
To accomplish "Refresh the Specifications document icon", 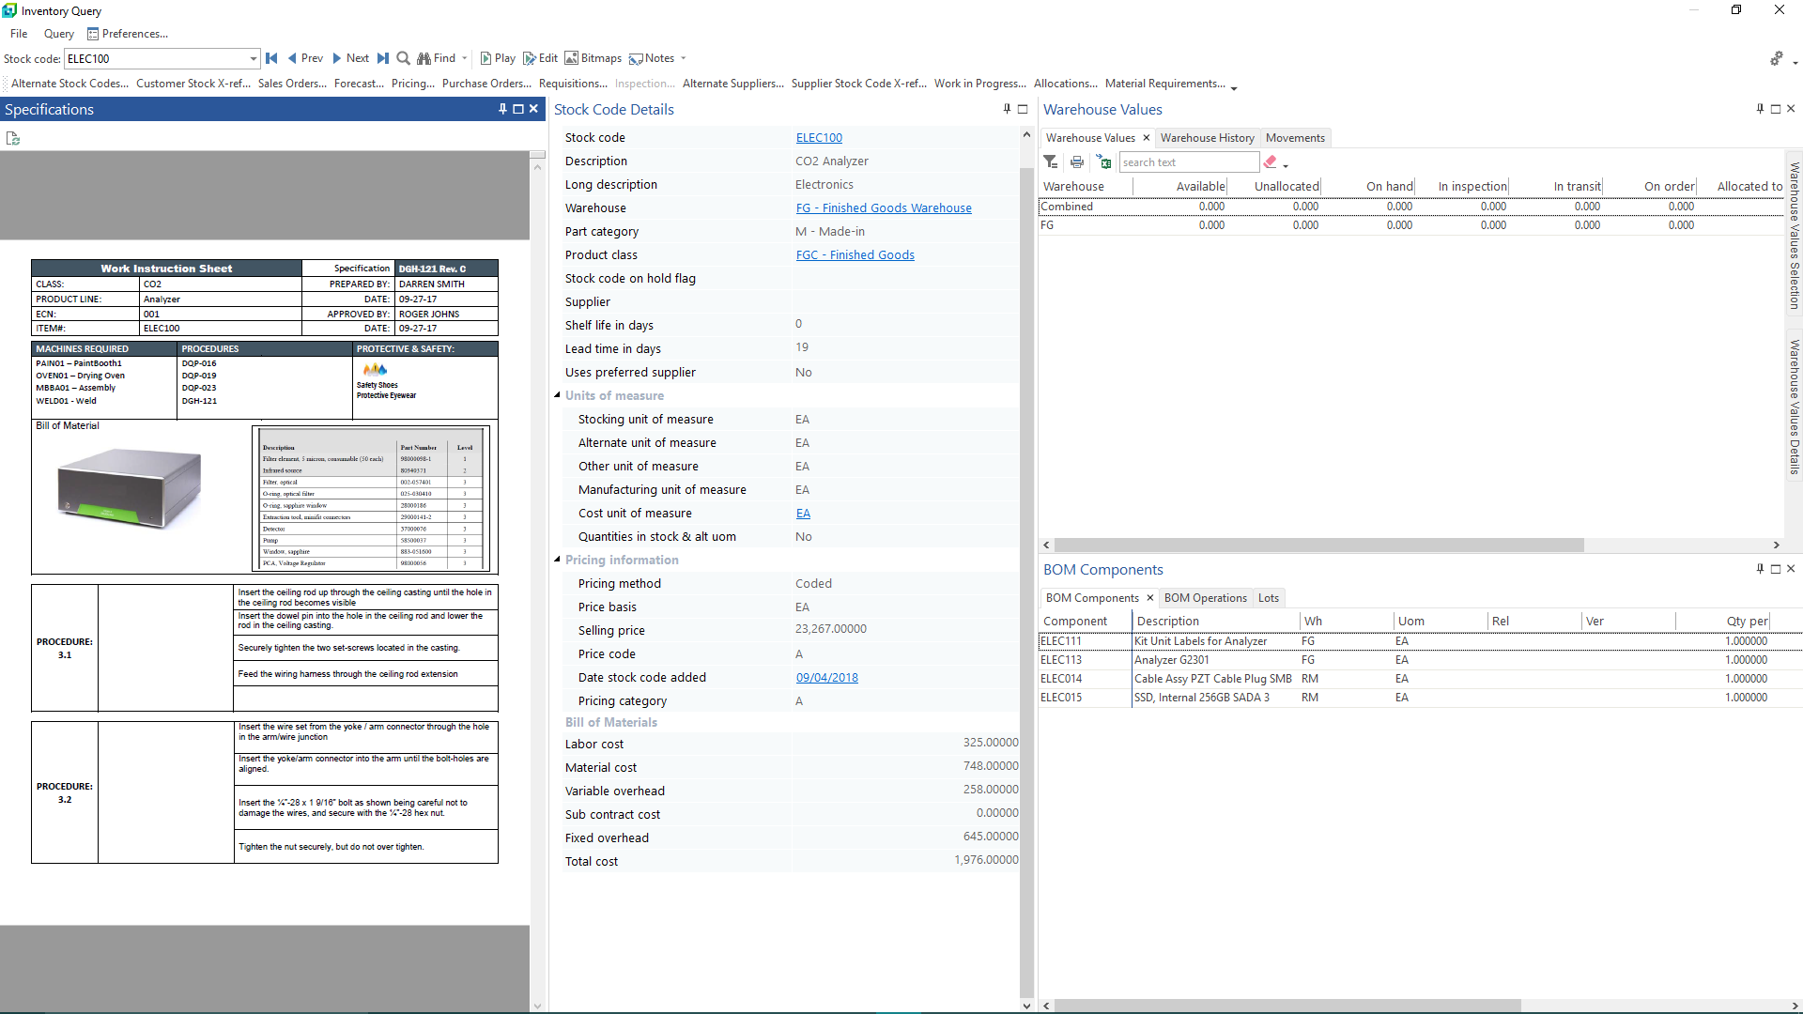I will point(13,139).
